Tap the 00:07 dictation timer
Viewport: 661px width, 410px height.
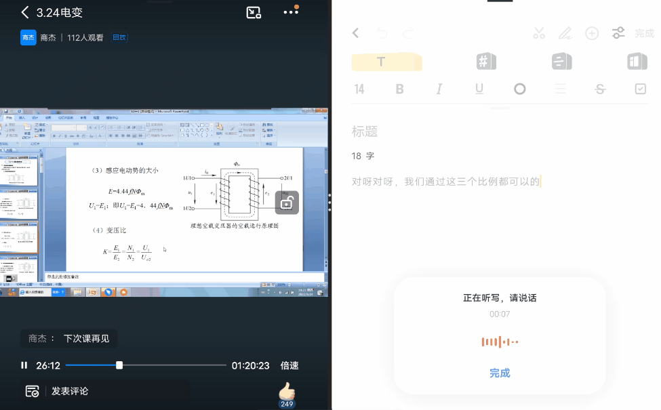(x=500, y=314)
